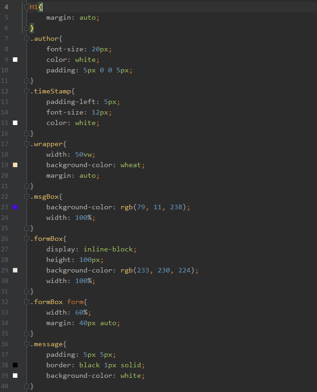Open white color swatch on line 9
Screen dimensions: 317x392
15,60
